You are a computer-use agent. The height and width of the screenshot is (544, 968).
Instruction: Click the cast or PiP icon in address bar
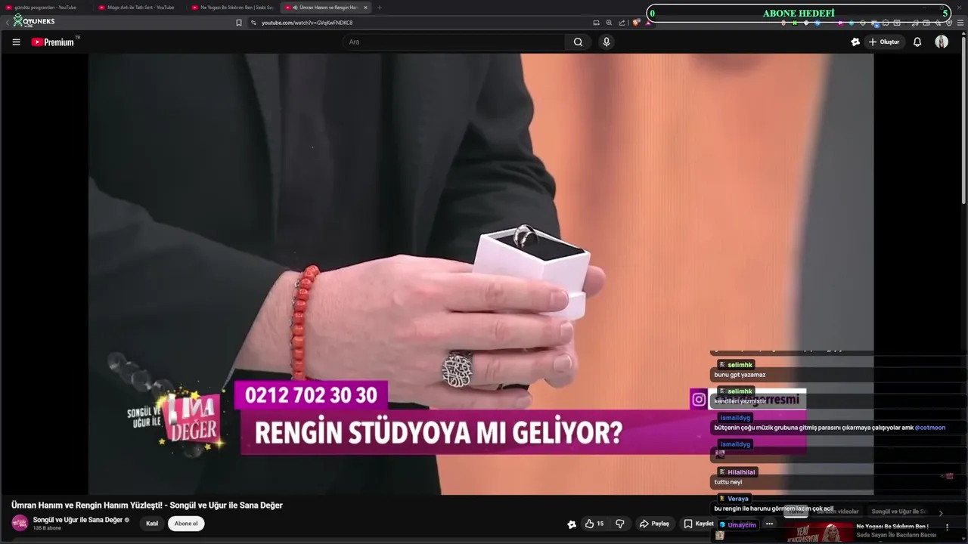(596, 23)
